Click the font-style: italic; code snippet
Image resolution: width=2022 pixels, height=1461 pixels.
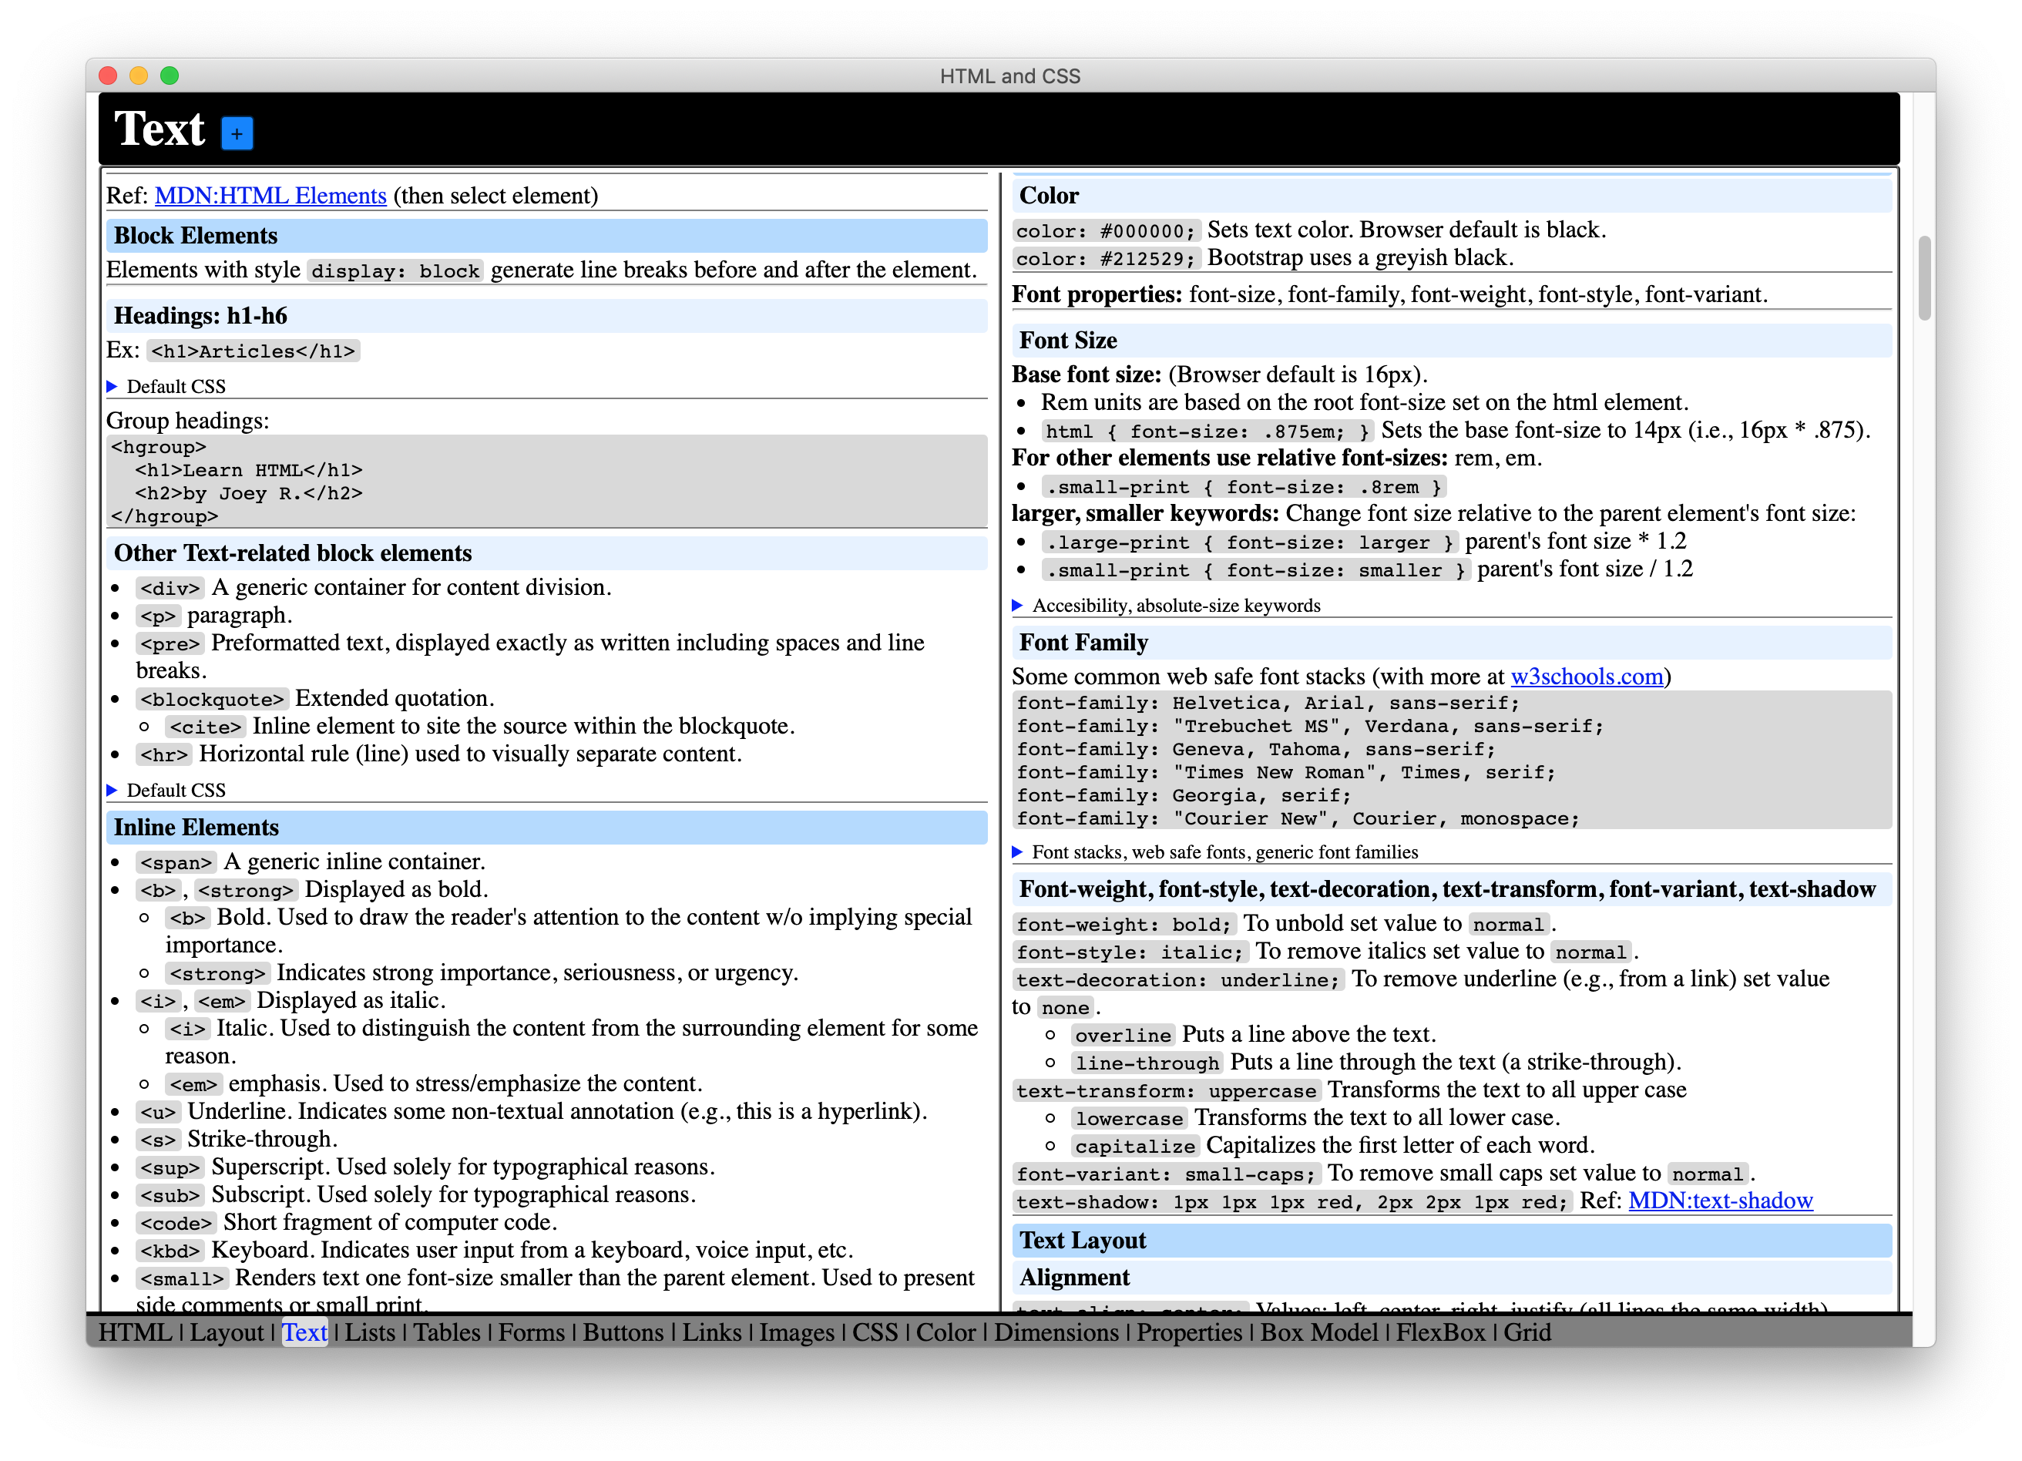(x=1130, y=953)
